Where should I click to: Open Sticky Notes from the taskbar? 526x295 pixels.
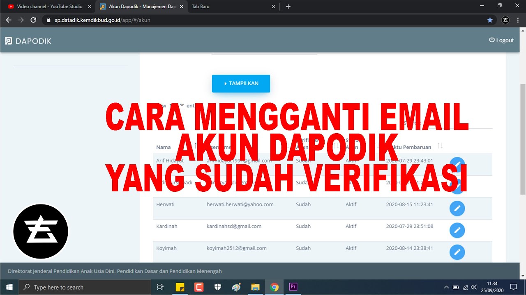[180, 287]
